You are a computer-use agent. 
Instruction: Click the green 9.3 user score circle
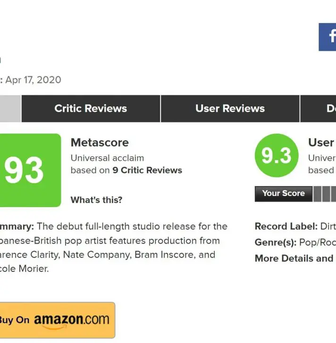(276, 156)
